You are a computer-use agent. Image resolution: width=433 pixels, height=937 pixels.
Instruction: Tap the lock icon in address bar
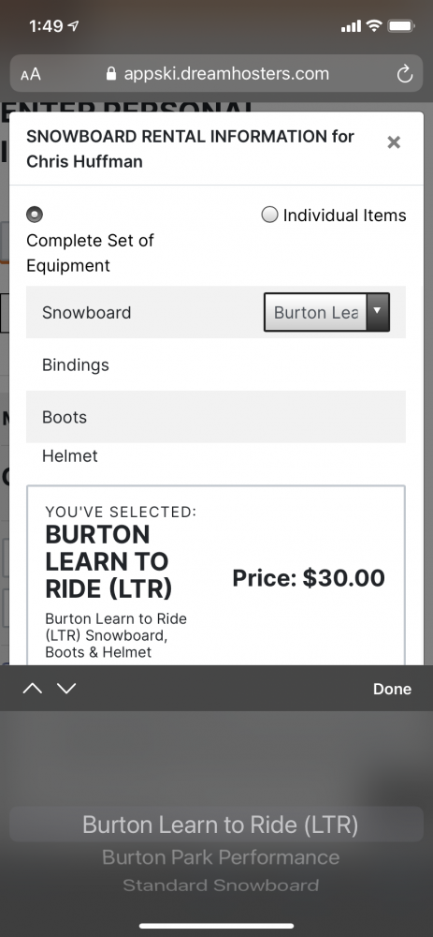point(110,73)
